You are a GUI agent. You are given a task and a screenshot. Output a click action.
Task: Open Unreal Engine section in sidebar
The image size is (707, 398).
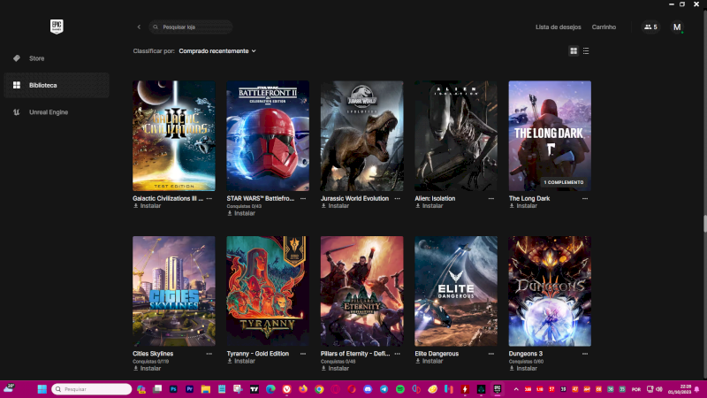[48, 112]
